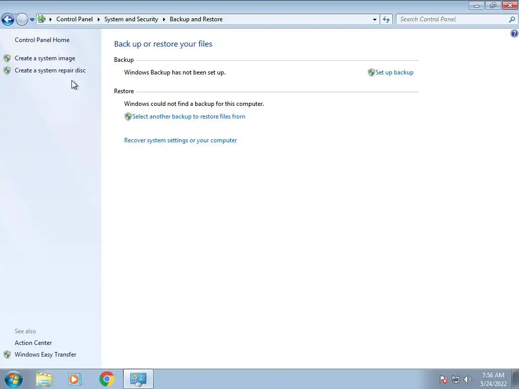Viewport: 519px width, 389px height.
Task: Open Action Center flag tray icon
Action: [443, 379]
